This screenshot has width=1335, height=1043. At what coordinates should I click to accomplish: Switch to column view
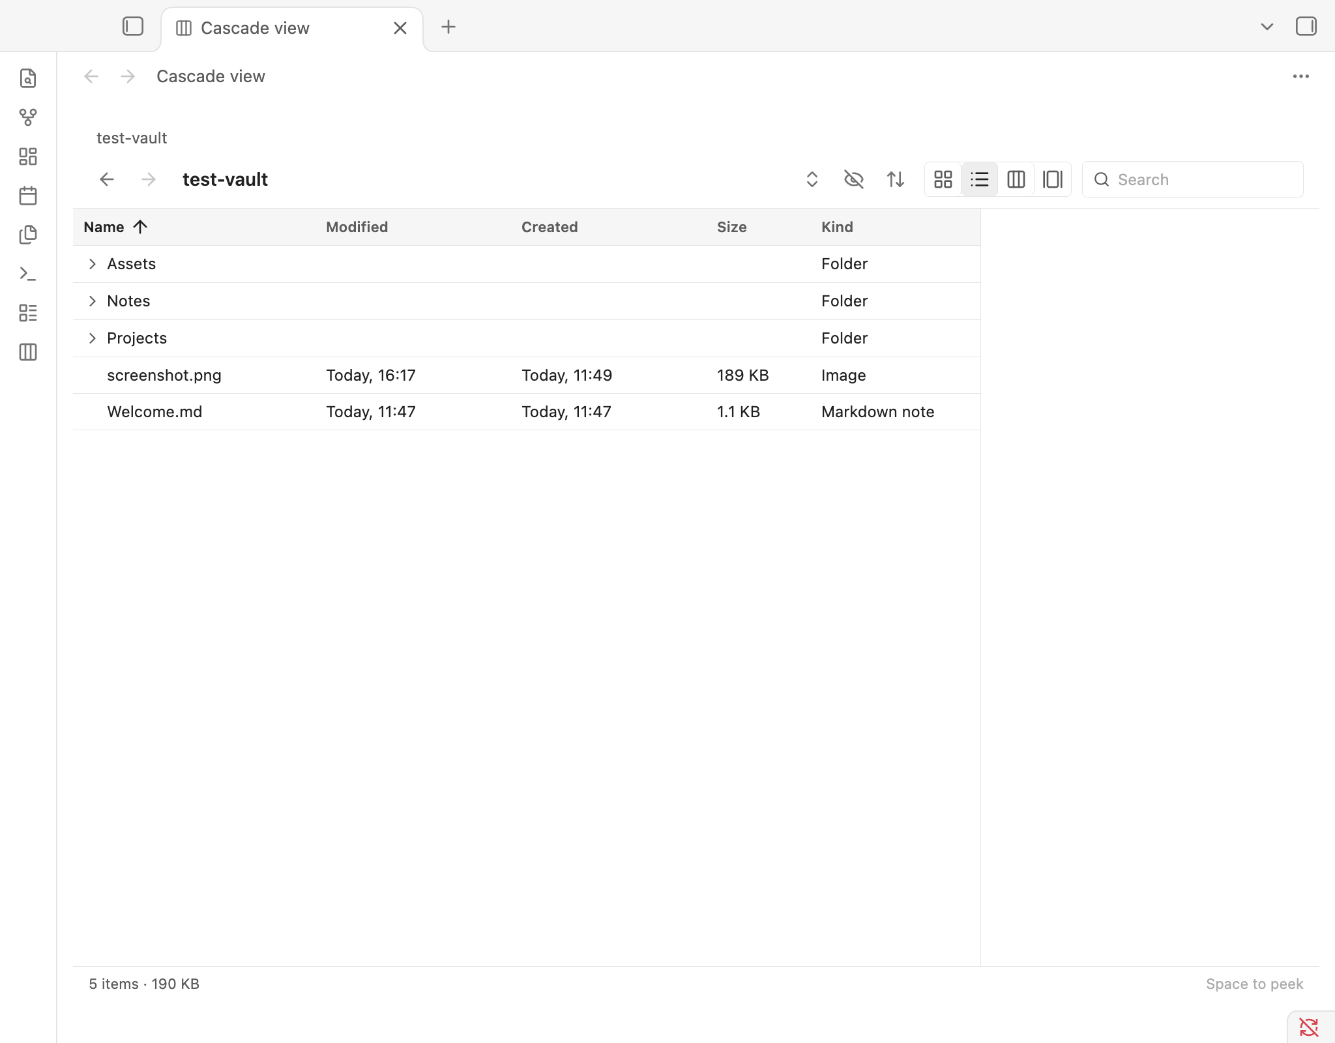pos(1016,179)
